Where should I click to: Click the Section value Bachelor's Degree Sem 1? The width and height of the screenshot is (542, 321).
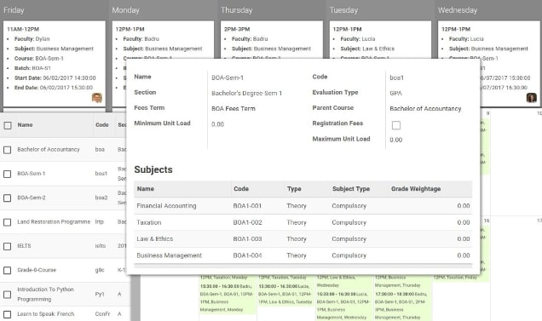pyautogui.click(x=247, y=94)
